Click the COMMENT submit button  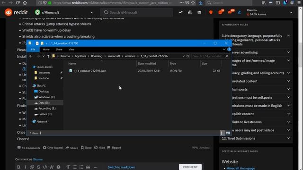[x=190, y=167]
